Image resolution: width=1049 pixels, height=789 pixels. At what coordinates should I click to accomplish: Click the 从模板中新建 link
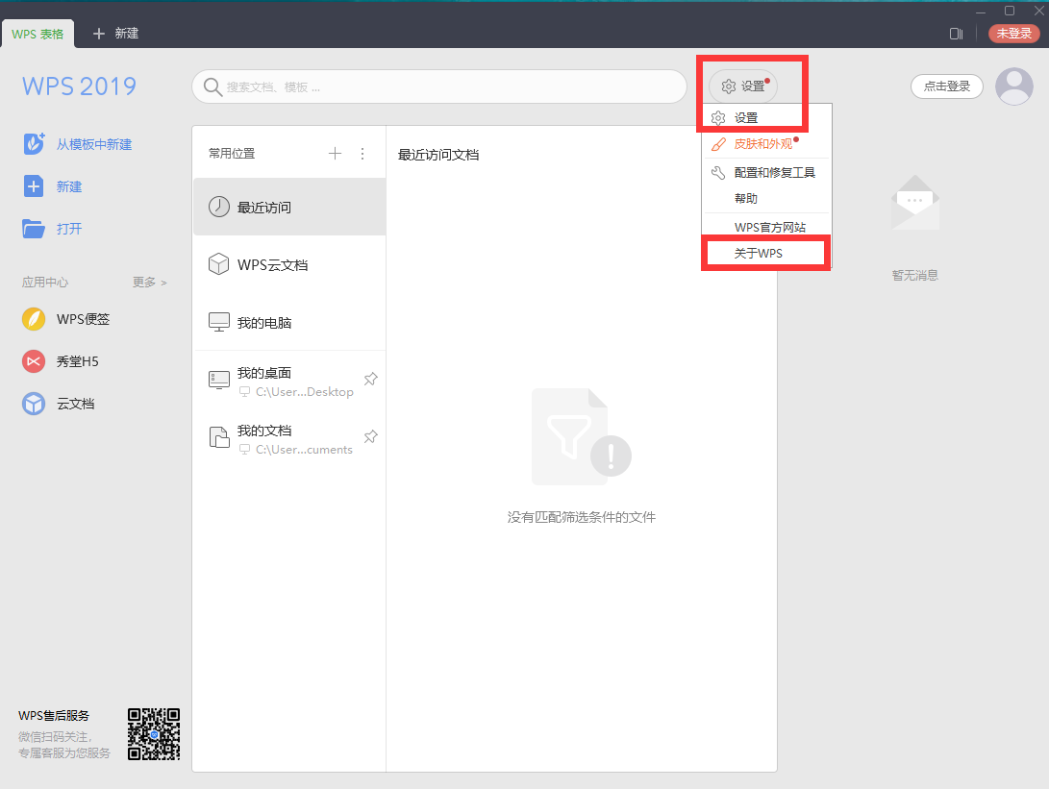tap(94, 144)
